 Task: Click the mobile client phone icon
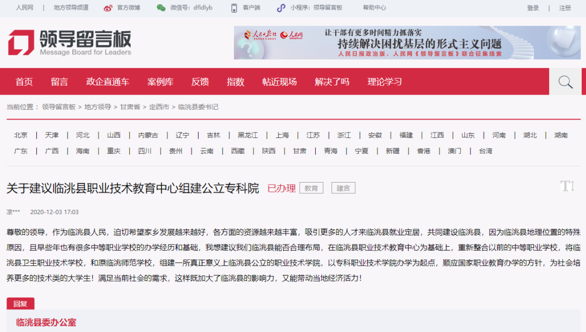tap(234, 8)
